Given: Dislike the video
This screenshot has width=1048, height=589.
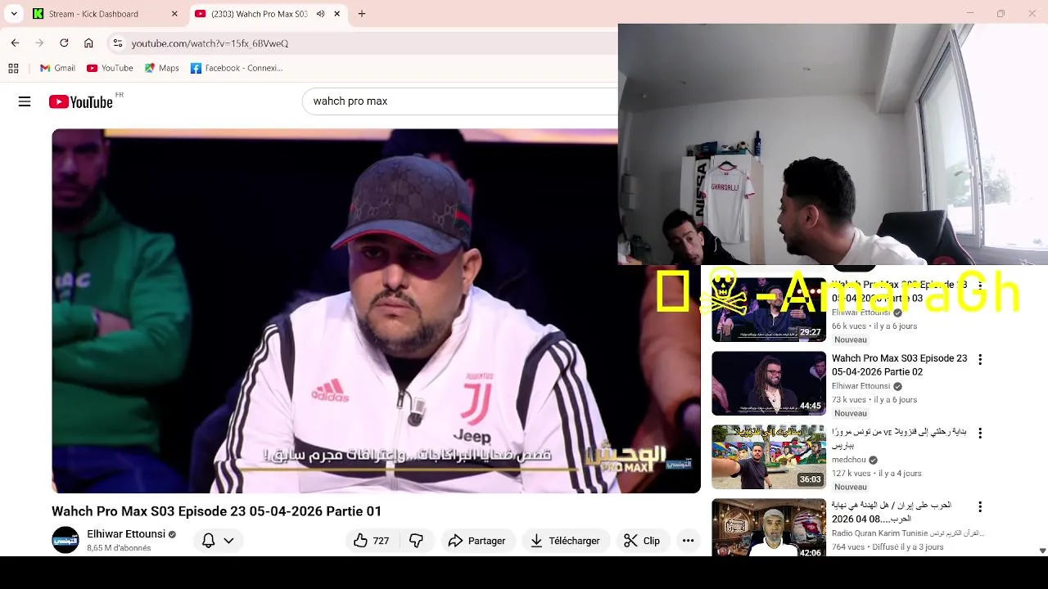Looking at the screenshot, I should pyautogui.click(x=416, y=541).
